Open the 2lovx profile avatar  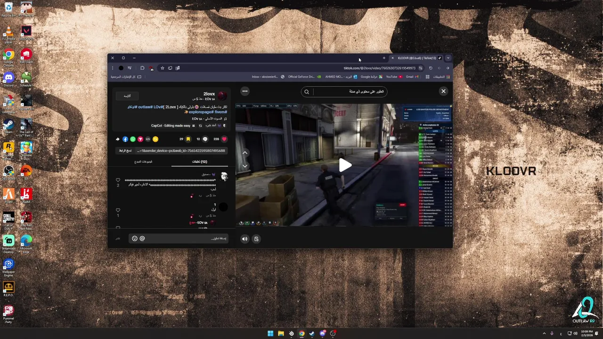pos(222,96)
